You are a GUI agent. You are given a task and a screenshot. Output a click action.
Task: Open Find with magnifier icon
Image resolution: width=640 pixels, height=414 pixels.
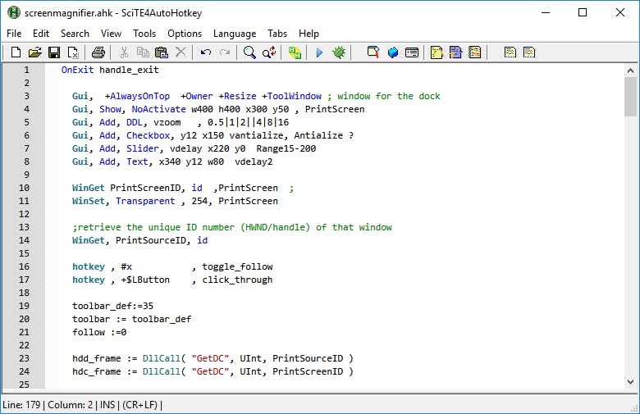point(249,52)
